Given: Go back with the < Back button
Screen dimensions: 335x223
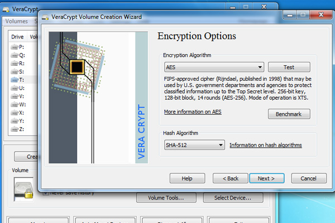Looking at the screenshot, I should [x=230, y=178].
